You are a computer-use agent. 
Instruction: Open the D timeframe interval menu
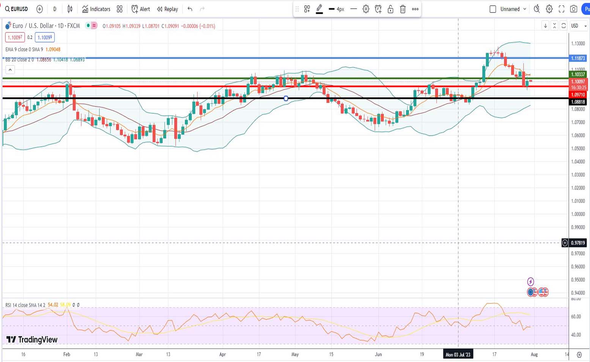click(x=55, y=9)
